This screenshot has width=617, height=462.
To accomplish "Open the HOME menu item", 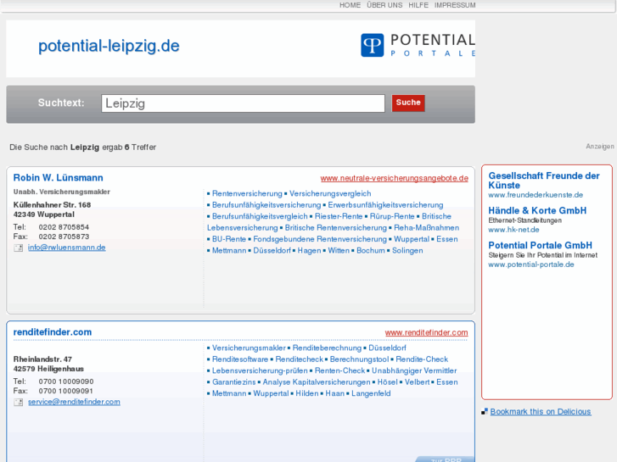I will coord(350,5).
